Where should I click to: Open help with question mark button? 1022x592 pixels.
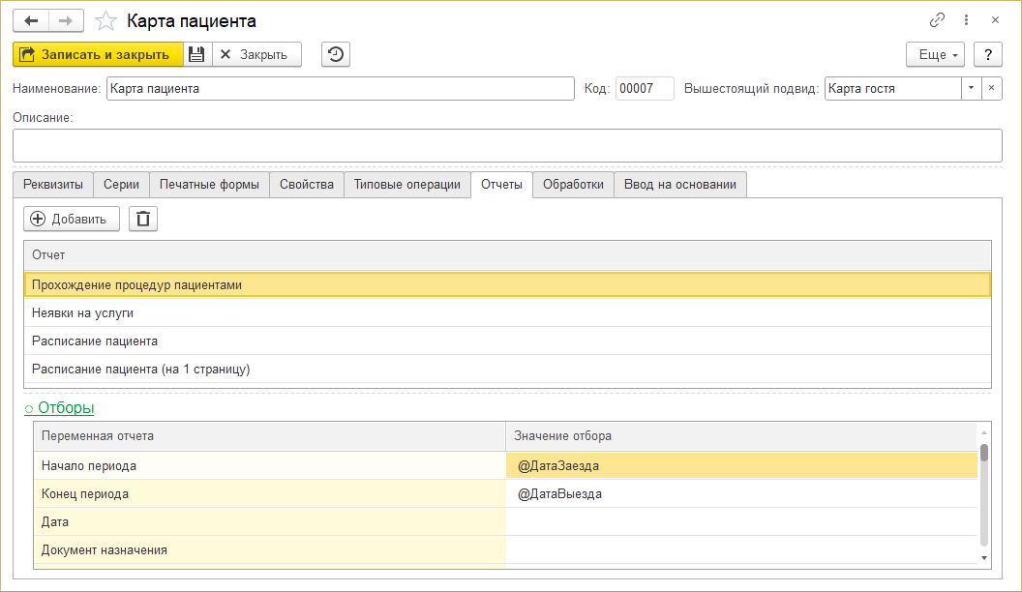coord(987,54)
